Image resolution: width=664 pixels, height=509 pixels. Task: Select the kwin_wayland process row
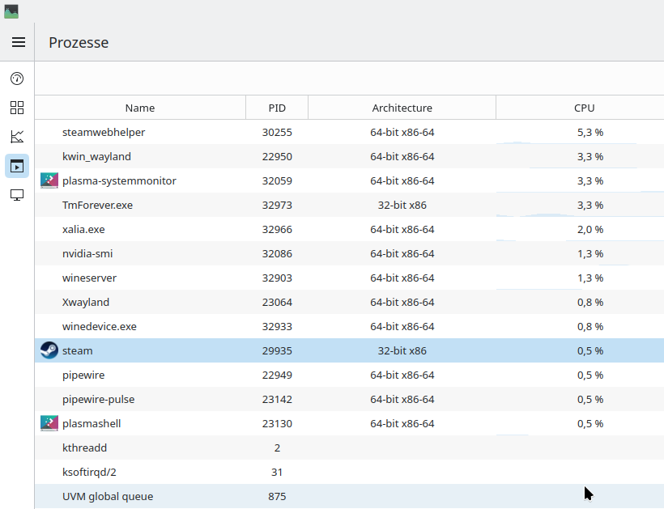[x=162, y=156]
